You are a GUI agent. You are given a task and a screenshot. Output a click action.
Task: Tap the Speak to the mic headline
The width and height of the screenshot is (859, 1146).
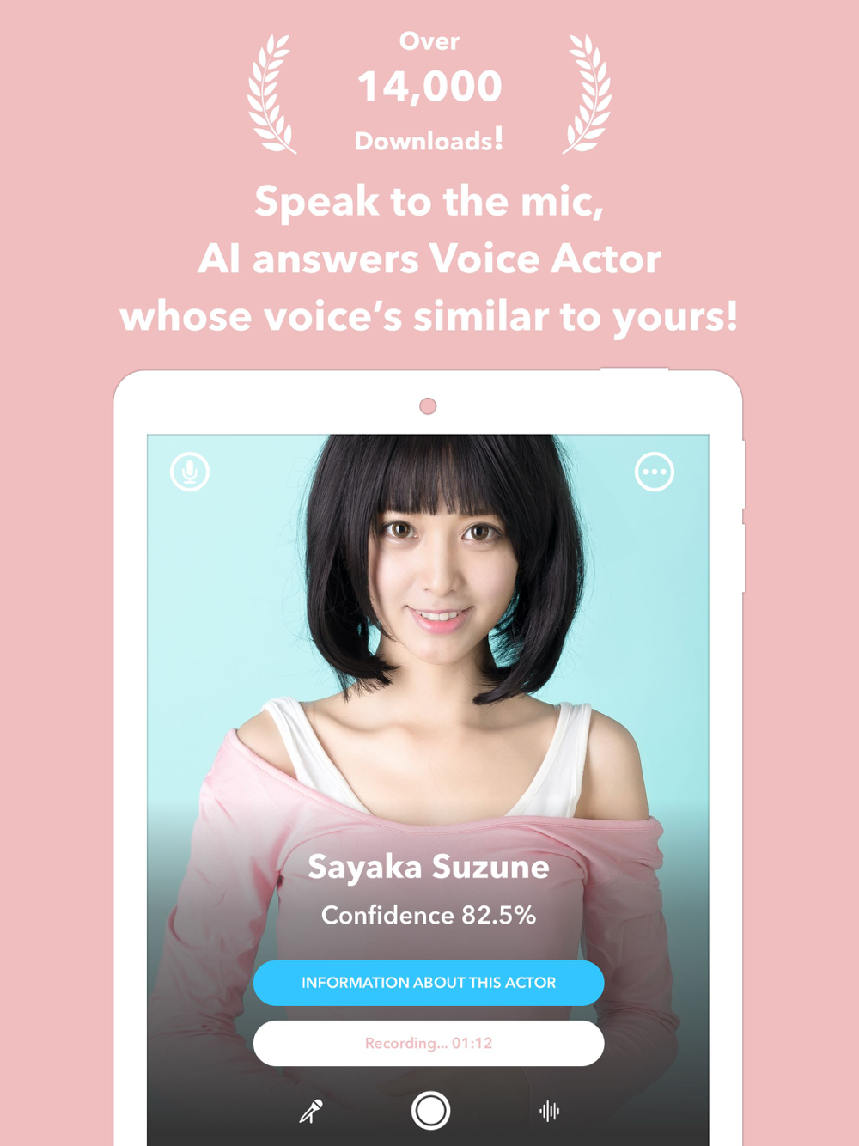[x=429, y=202]
